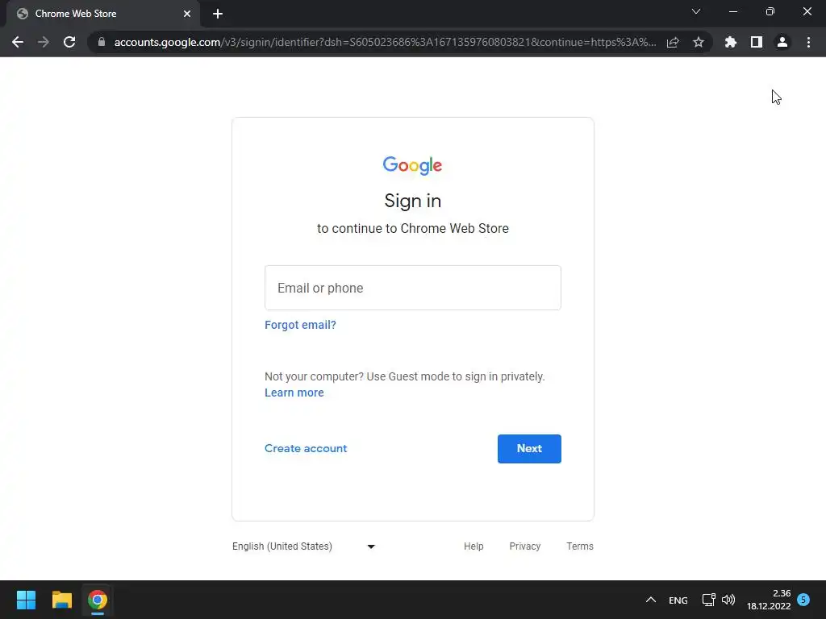Viewport: 826px width, 619px height.
Task: Bookmark this tab with the star
Action: [699, 42]
